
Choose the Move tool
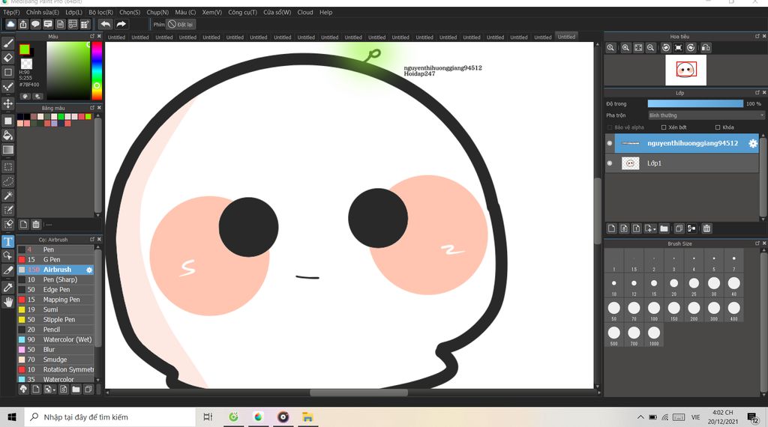8,103
